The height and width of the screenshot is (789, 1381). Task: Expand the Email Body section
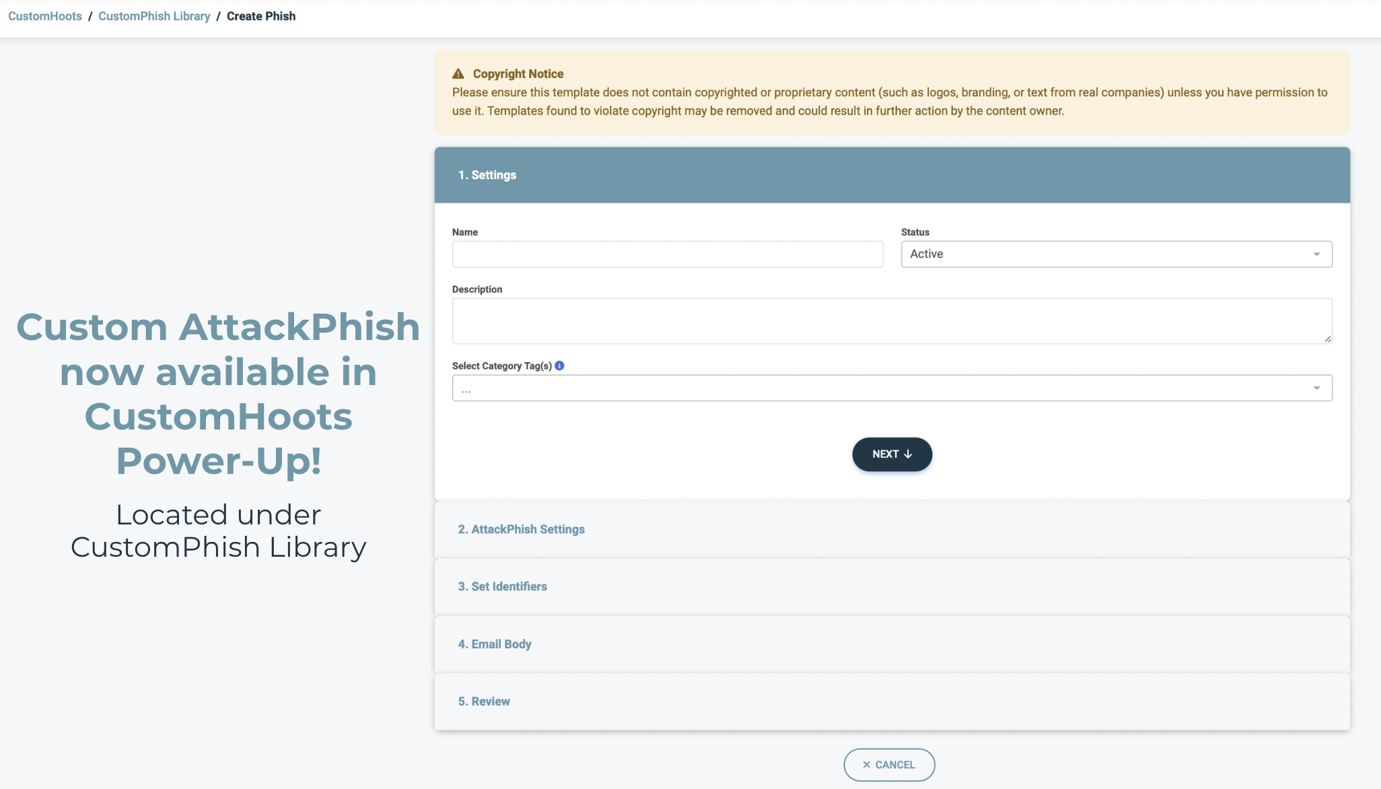coord(495,644)
